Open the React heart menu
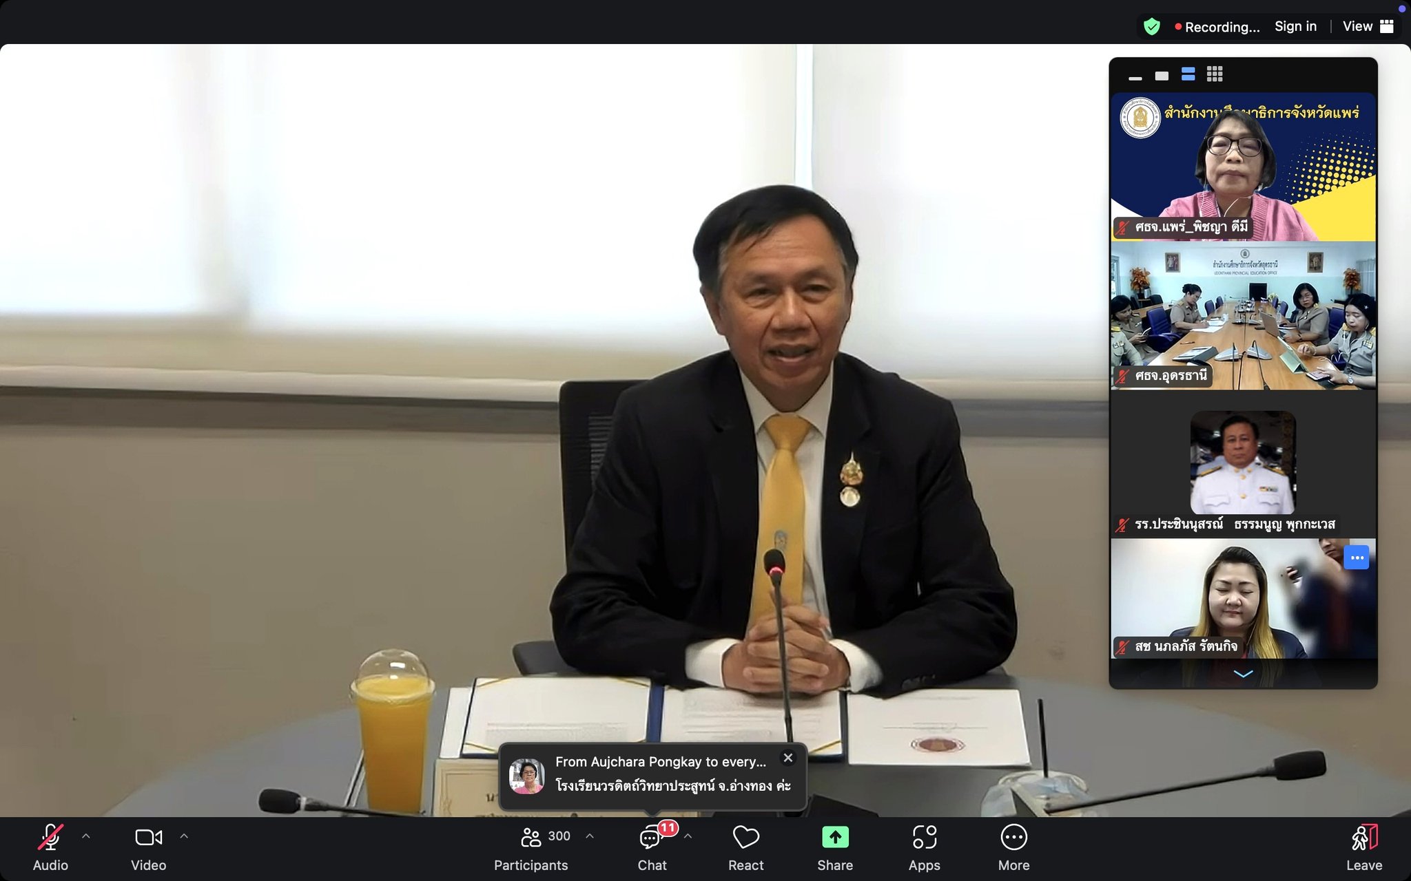 pyautogui.click(x=745, y=838)
